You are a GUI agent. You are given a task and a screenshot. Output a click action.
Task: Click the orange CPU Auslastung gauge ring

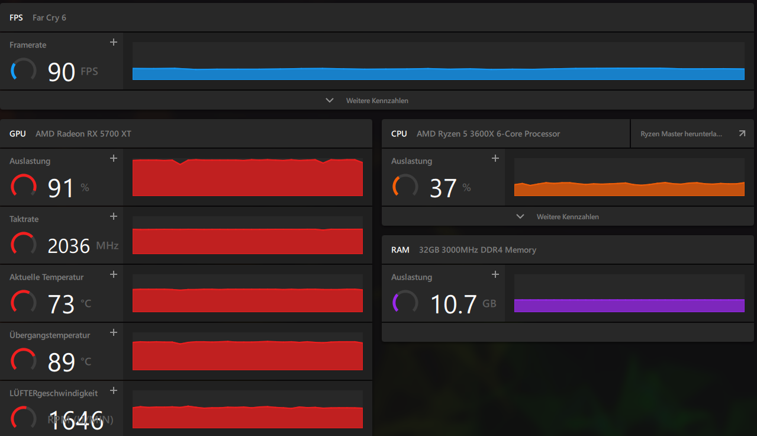click(x=405, y=187)
